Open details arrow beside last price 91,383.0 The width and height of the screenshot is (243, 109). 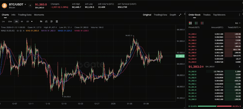click(x=240, y=67)
